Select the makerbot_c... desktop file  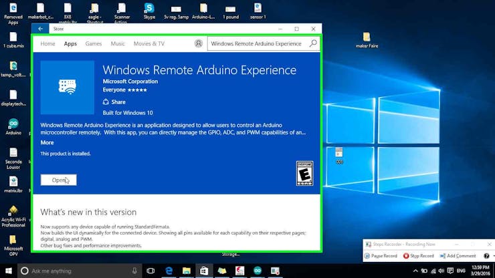(40, 11)
